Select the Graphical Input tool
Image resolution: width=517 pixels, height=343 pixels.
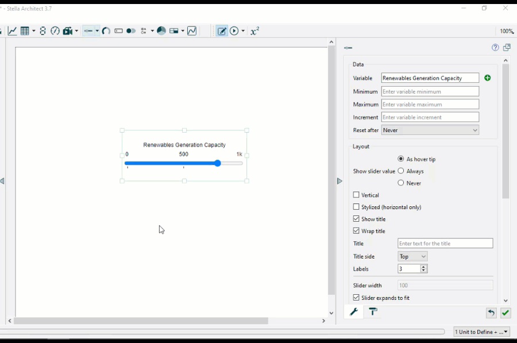[192, 31]
